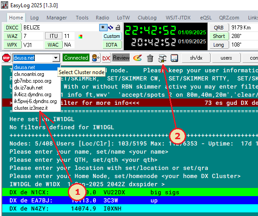
Task: Open the color palette paintbrush icon
Action: [137, 58]
